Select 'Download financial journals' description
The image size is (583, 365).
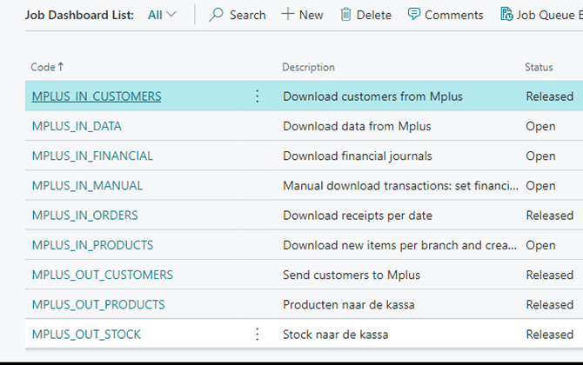(358, 156)
